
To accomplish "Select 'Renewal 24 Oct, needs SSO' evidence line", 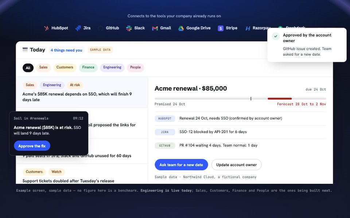I will tap(230, 118).
